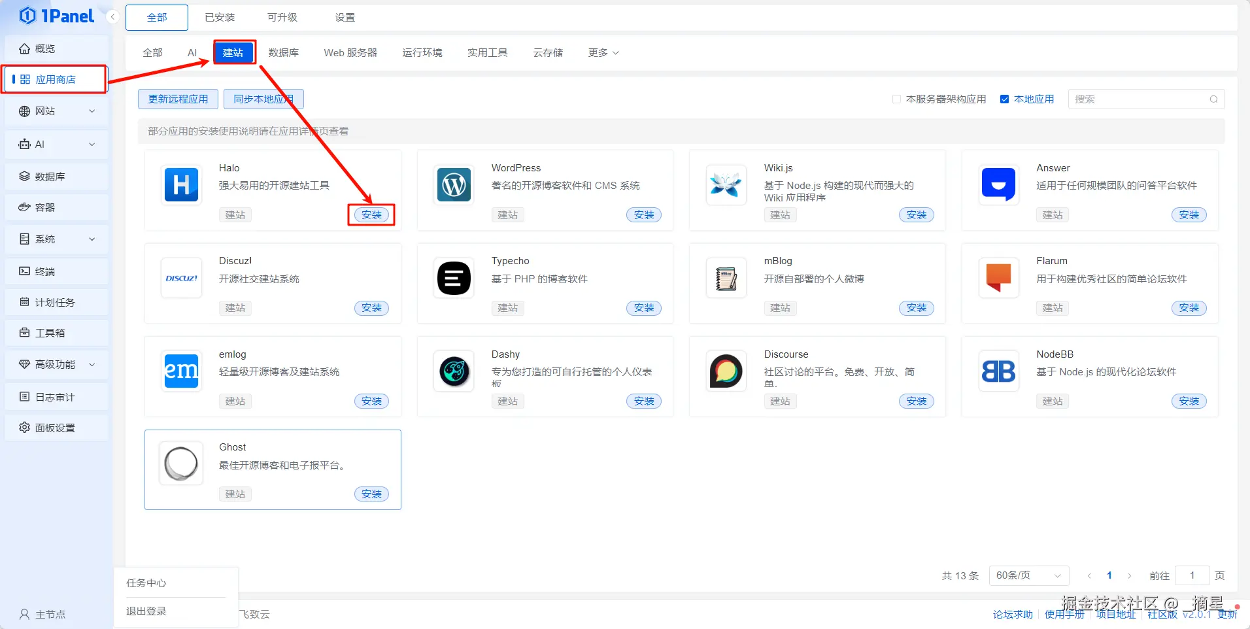Switch to the 可升级 tab
Screen dimensions: 1250x629
tap(282, 18)
